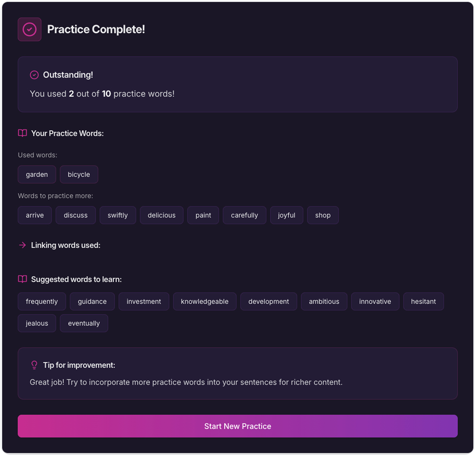Click the book icon beside Your Practice Words
This screenshot has height=455, width=475.
point(22,133)
